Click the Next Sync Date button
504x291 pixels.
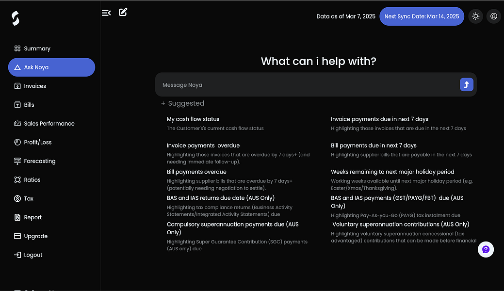pyautogui.click(x=422, y=16)
